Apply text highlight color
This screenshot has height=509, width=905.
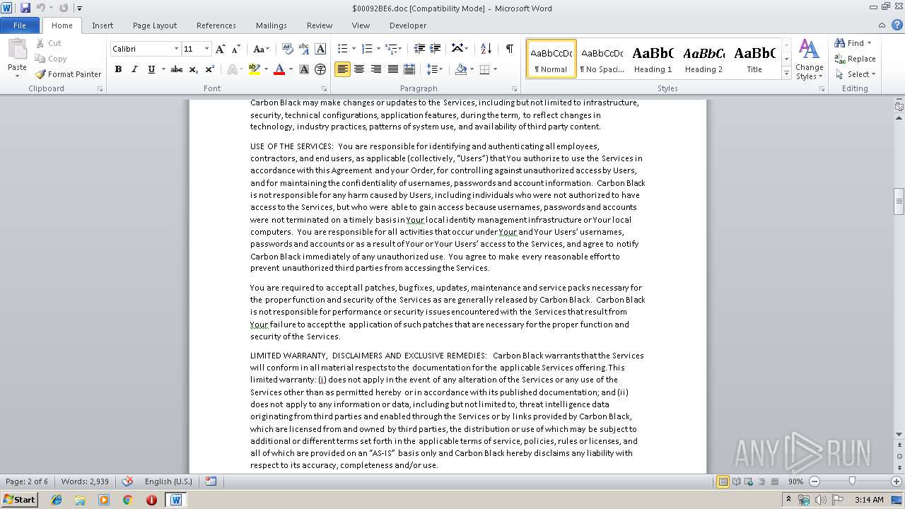254,69
